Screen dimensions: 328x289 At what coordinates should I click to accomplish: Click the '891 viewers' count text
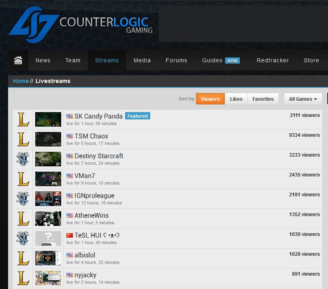pyautogui.click(x=306, y=274)
